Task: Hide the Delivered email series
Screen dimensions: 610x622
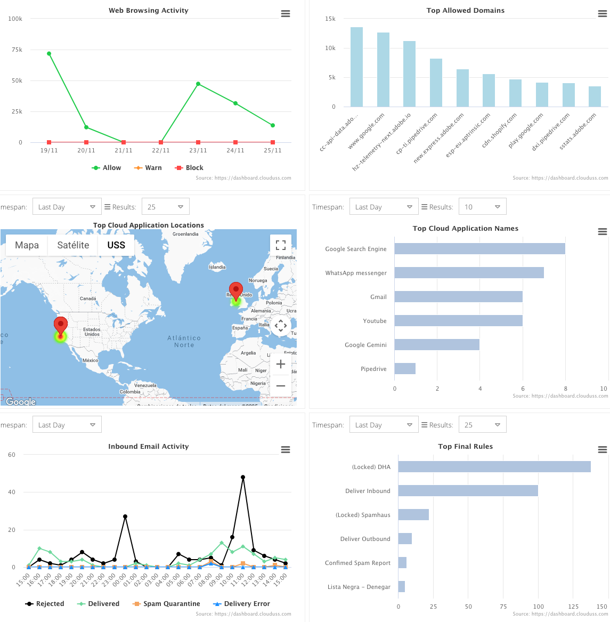Action: (x=98, y=604)
